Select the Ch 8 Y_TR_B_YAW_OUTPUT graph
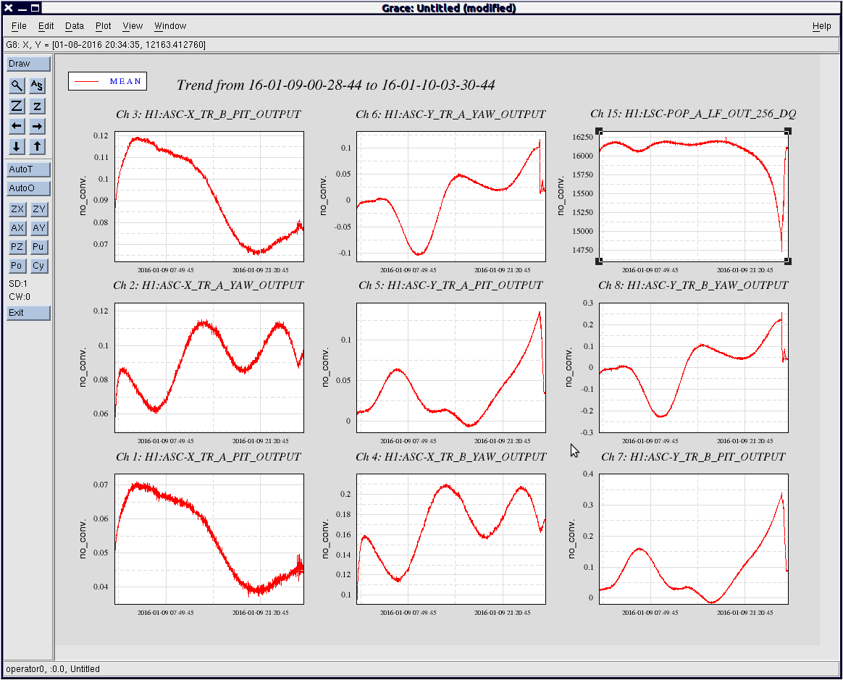 694,368
